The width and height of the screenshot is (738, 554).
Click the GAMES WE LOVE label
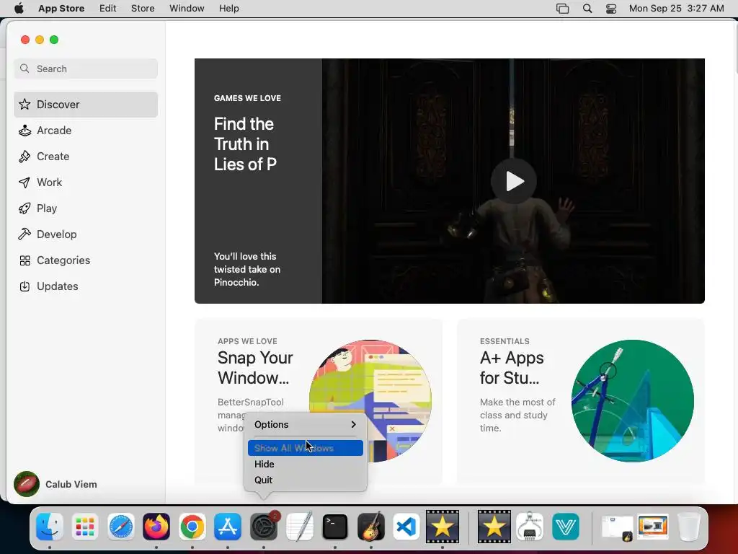click(x=248, y=98)
